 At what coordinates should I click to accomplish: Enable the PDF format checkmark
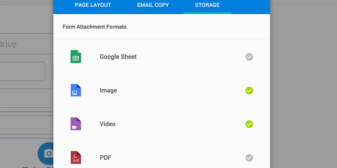[x=249, y=158]
